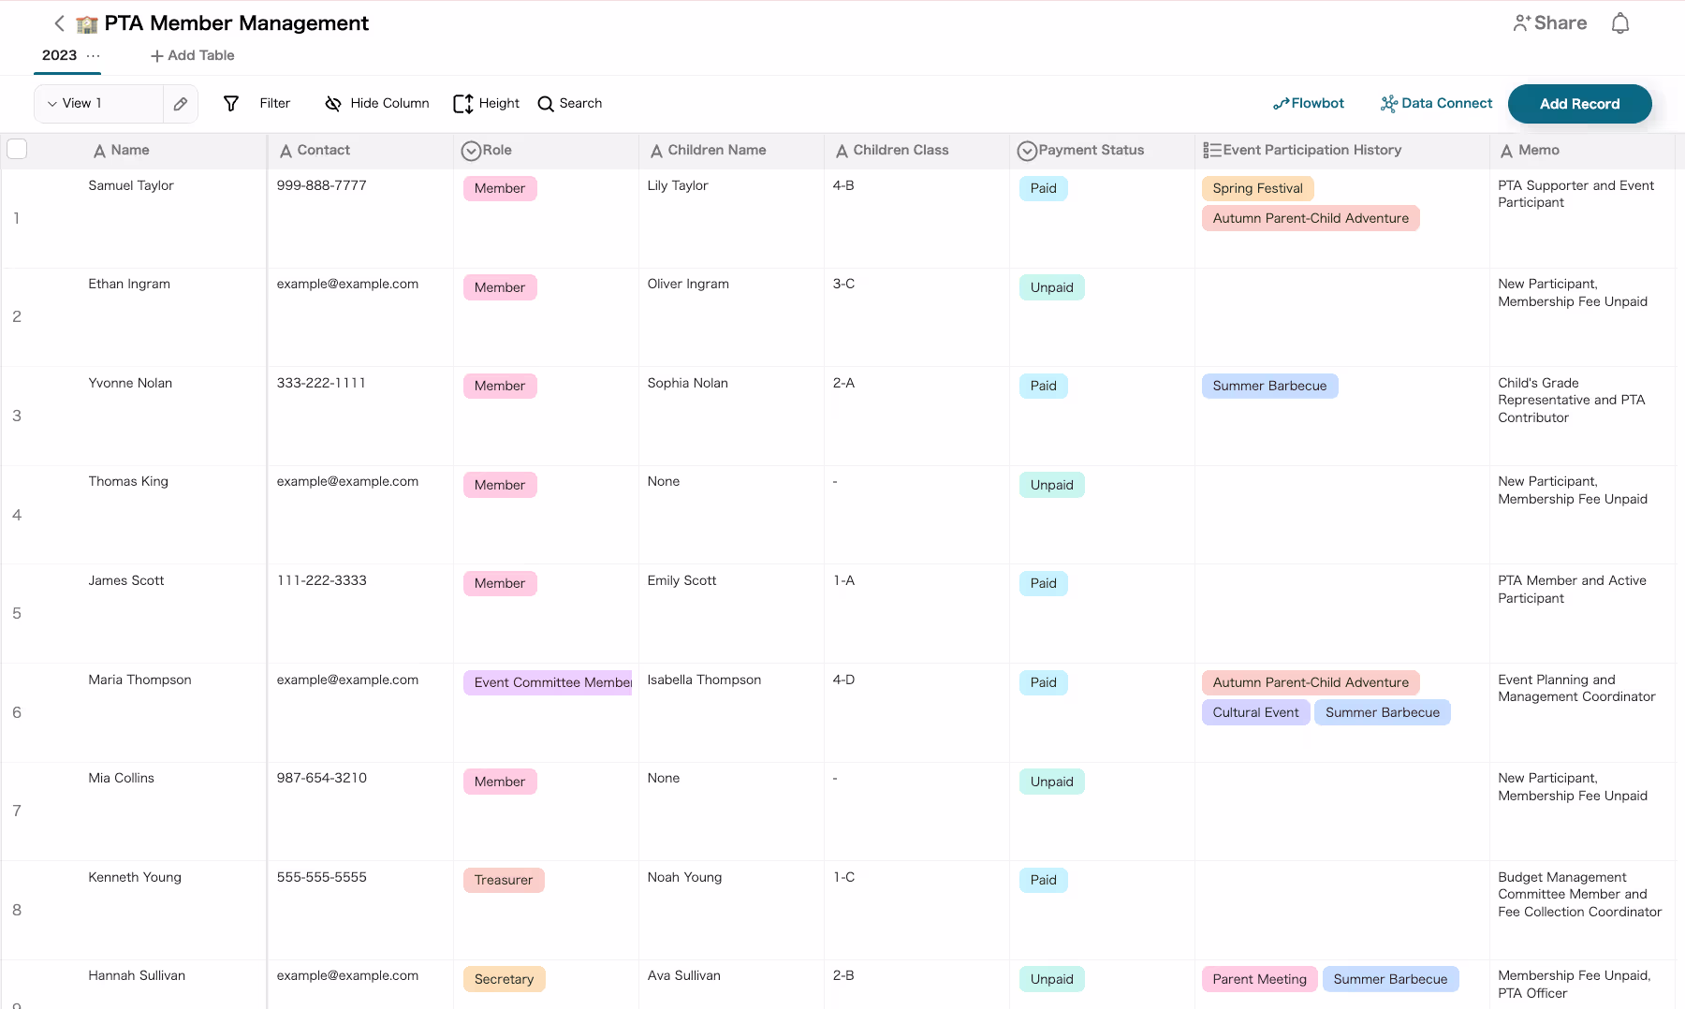
Task: Open the Payment Status column header menu
Action: (1027, 151)
